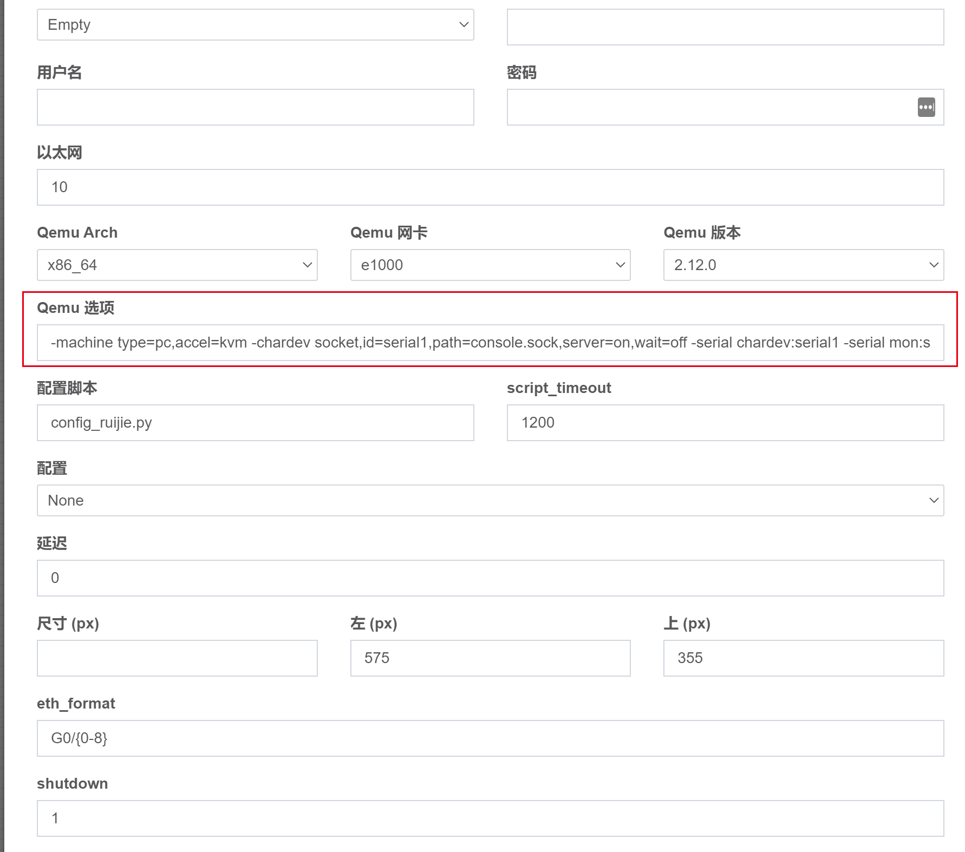Click the shutdown field containing 1
The height and width of the screenshot is (852, 965).
tap(487, 818)
